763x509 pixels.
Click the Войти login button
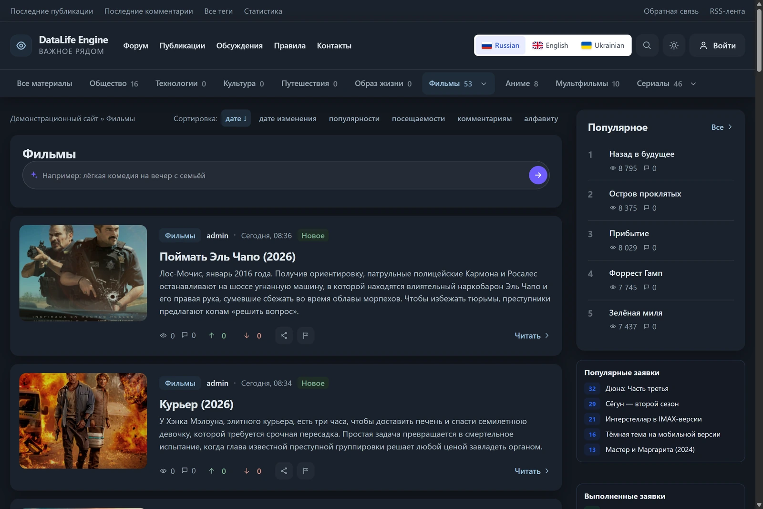[717, 45]
